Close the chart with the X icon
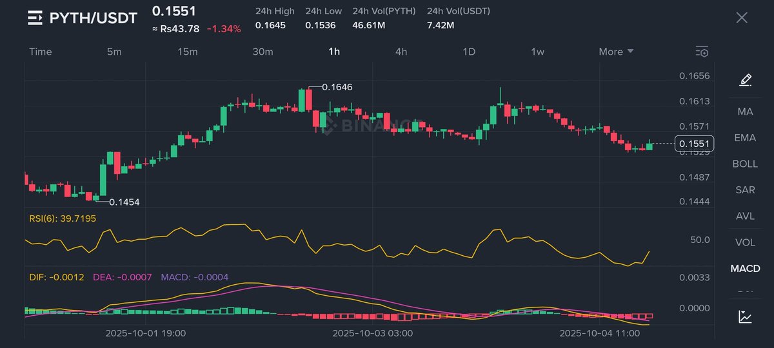 point(742,17)
